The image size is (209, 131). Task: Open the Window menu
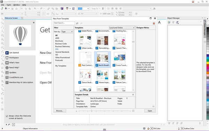point(16,5)
